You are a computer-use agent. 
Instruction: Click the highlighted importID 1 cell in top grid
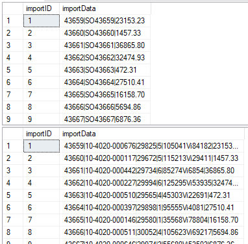pyautogui.click(x=42, y=21)
